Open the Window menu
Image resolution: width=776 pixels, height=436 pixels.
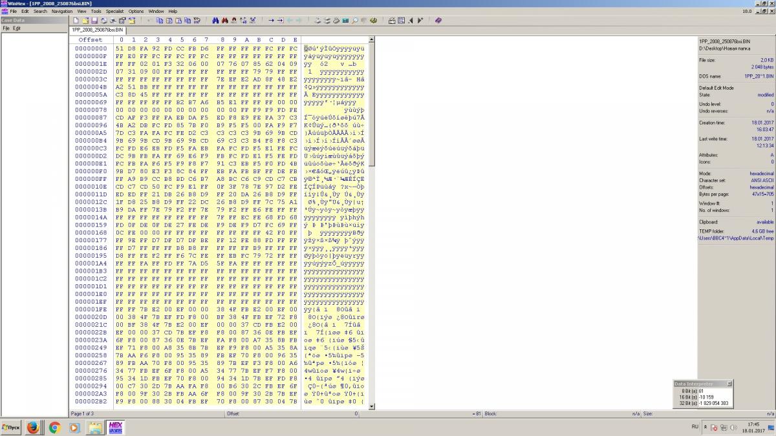pyautogui.click(x=156, y=11)
